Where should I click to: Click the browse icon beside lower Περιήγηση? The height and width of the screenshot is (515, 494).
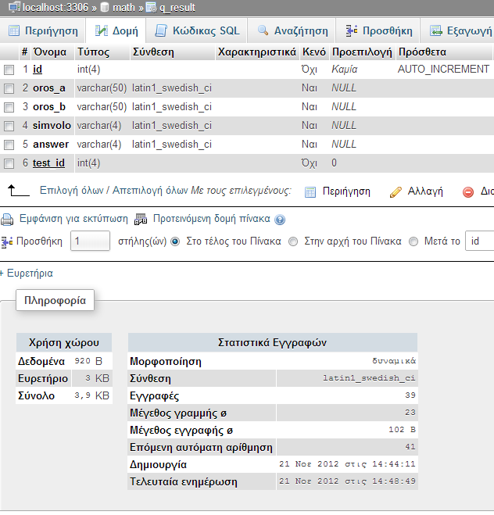pos(310,191)
